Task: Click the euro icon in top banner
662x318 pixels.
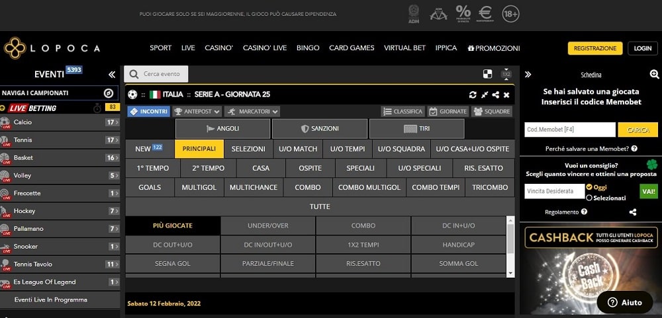Action: point(485,14)
